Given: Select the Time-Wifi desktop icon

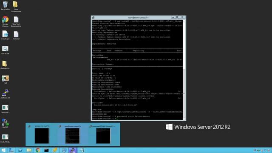Looking at the screenshot, I should pyautogui.click(x=5, y=109).
